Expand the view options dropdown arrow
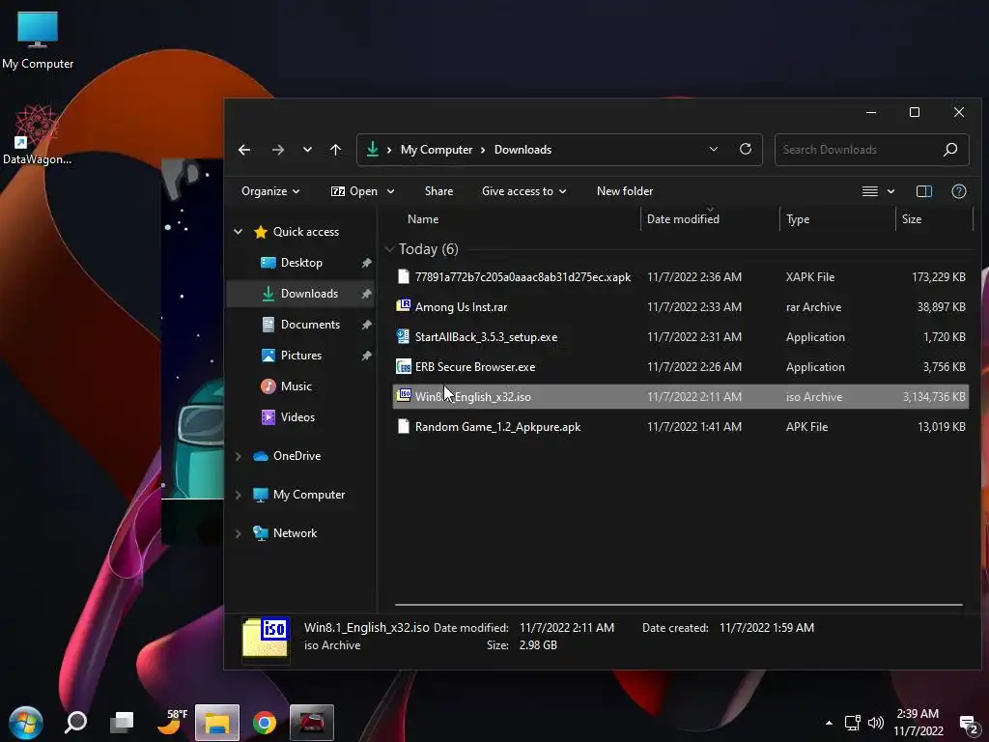989x742 pixels. [890, 191]
